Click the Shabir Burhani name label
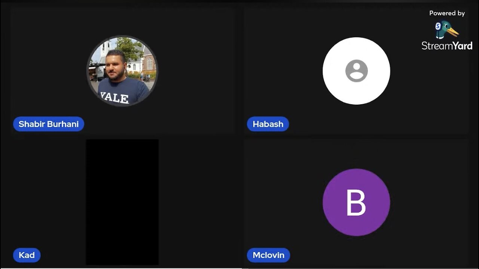 49,124
